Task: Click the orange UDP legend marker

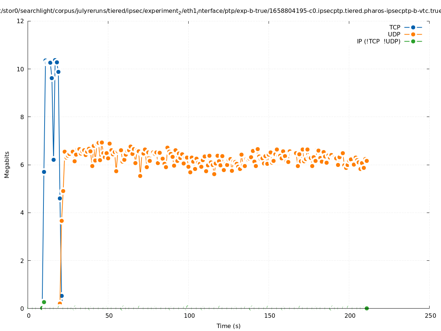Action: pos(413,34)
